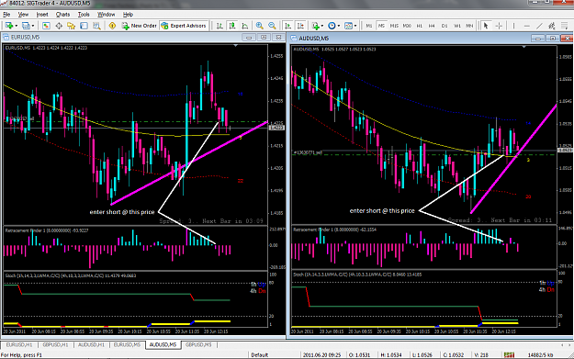Open the Charts menu
Viewport: 574px width, 359px height.
coord(62,15)
